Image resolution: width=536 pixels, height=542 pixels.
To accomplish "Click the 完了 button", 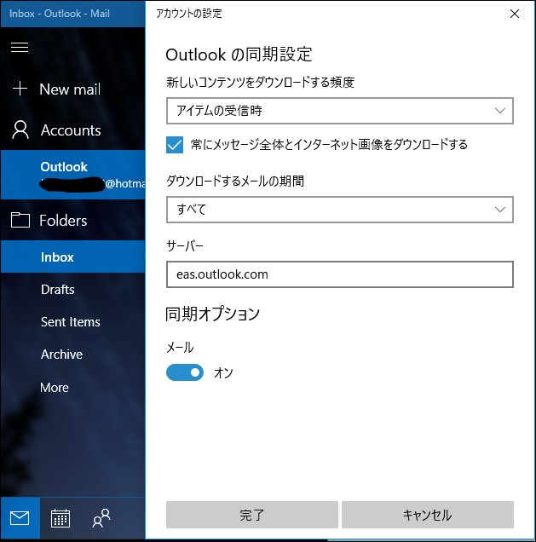I will (252, 515).
